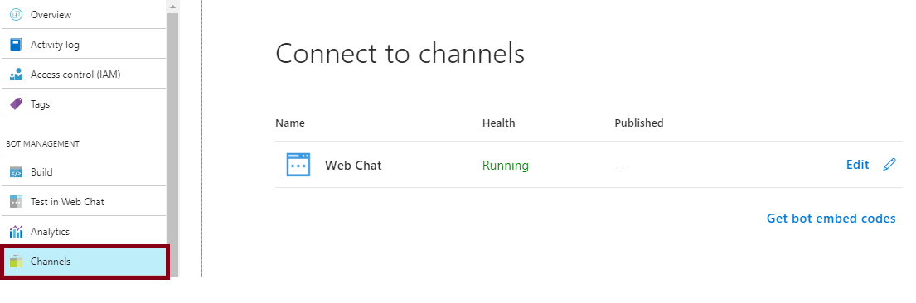Click the purple Tags icon
This screenshot has width=916, height=303.
click(17, 104)
